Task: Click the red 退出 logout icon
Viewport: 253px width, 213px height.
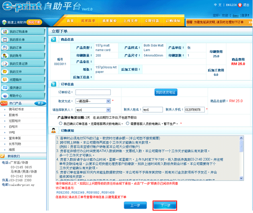Action: pos(241,5)
